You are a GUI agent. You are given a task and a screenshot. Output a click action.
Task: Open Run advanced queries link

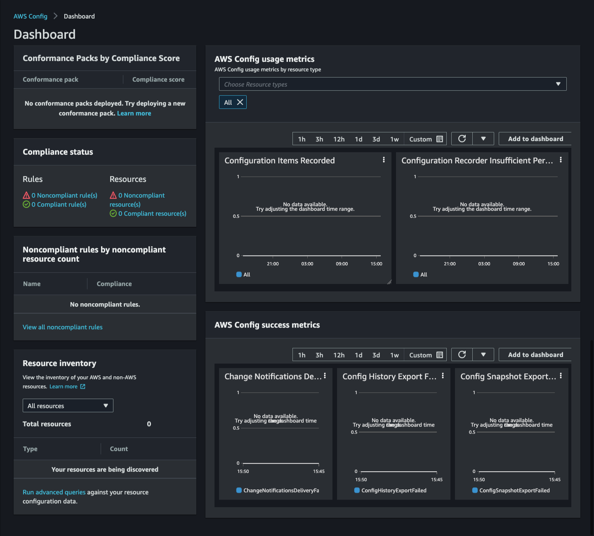[x=54, y=492]
